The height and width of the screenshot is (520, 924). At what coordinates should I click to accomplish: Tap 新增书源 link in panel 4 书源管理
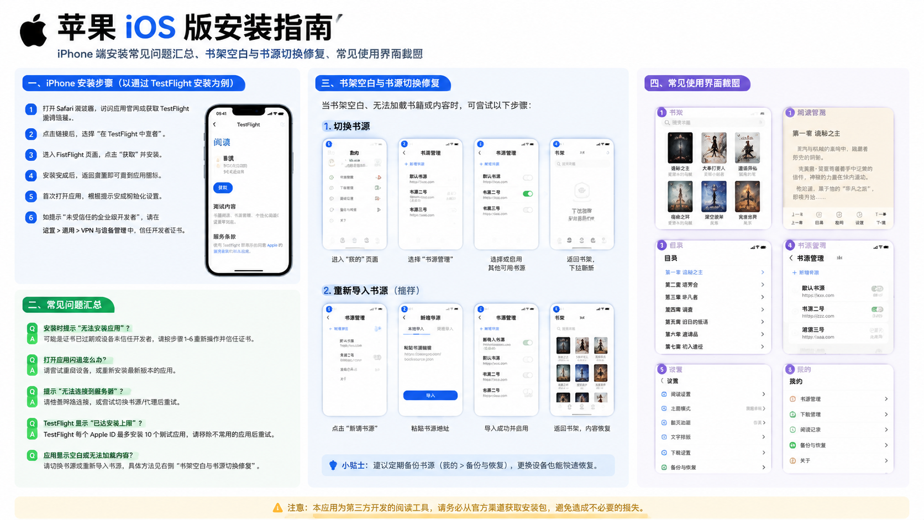click(806, 272)
